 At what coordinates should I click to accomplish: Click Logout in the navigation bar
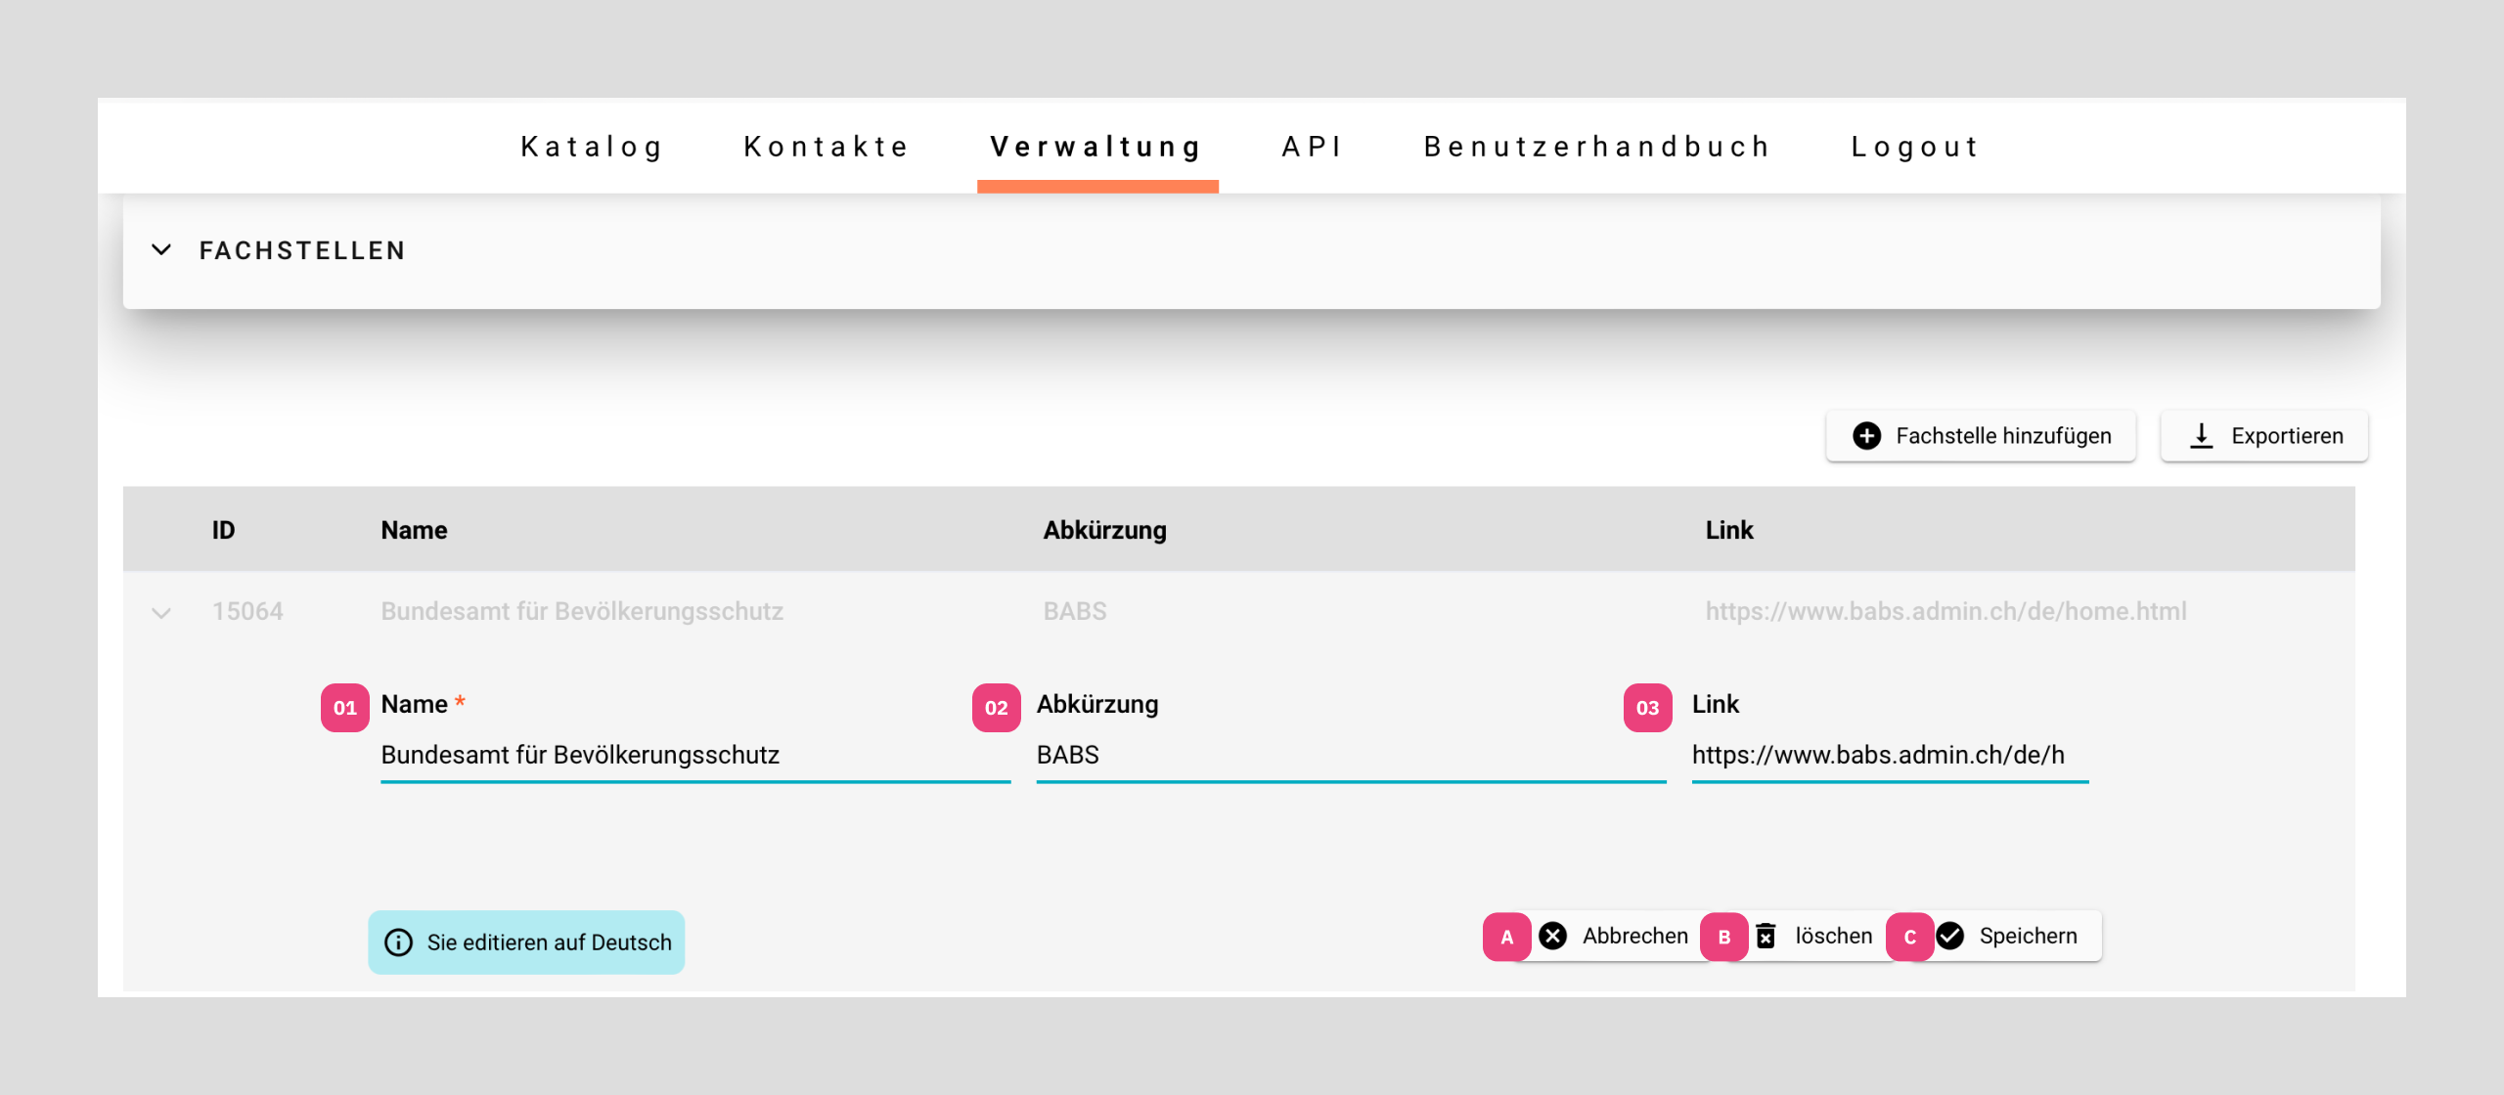[x=1915, y=147]
